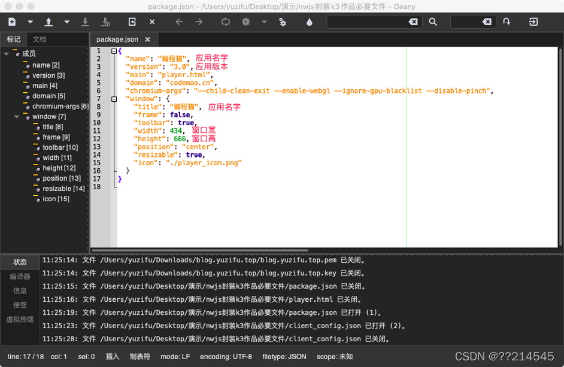Switch to the 文档 sidebar tab
Screen dimensions: 564x367
click(x=39, y=40)
